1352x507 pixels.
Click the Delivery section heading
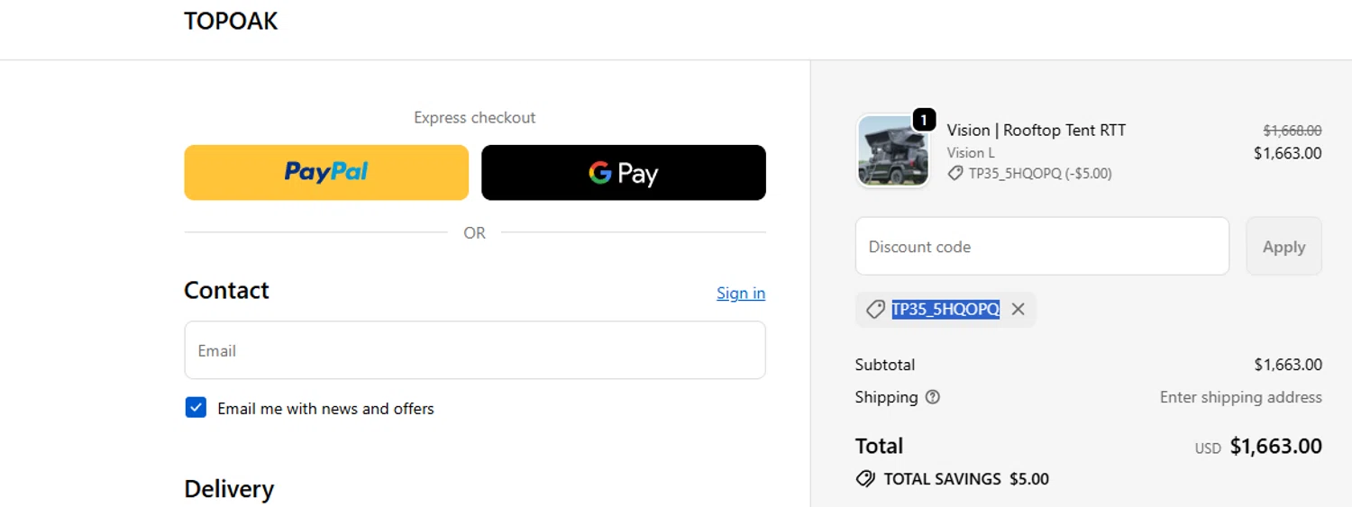pos(229,489)
